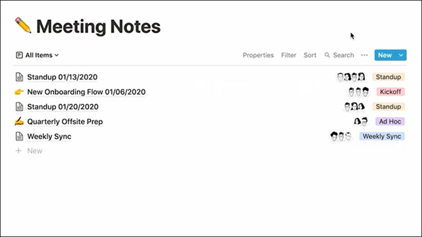The image size is (422, 237).
Task: Click the writing hand emoji icon
Action: tap(20, 122)
